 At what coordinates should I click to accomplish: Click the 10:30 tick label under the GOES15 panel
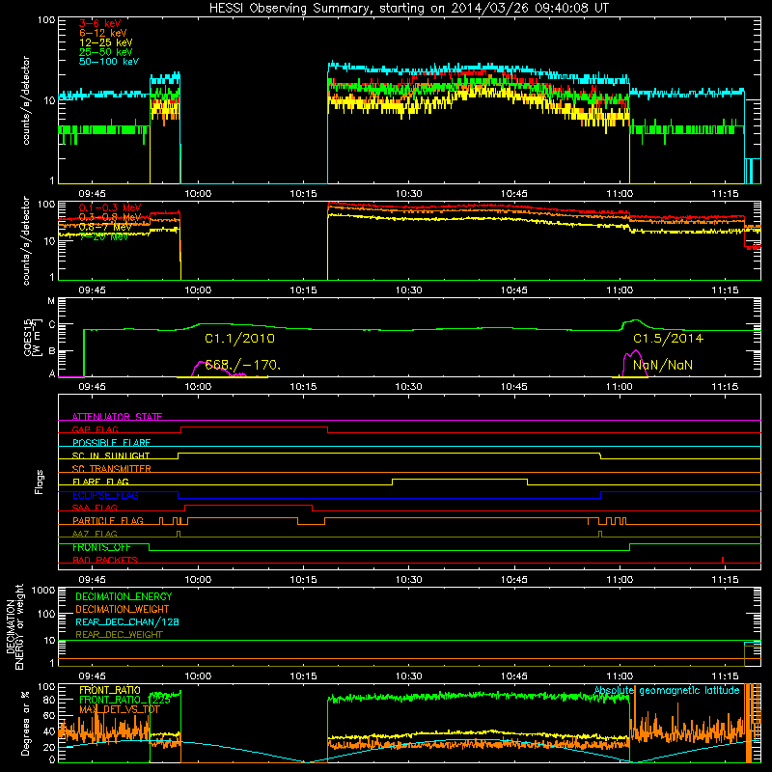408,387
